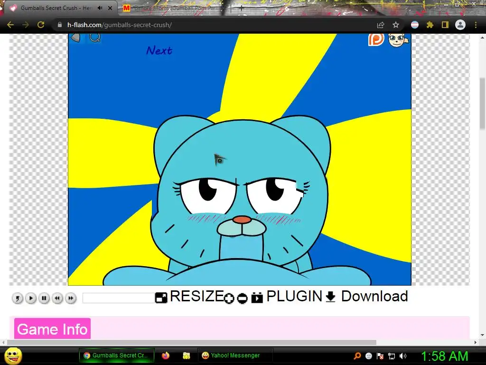The width and height of the screenshot is (486, 365).
Task: Click the plugin icon before PLUGIN
Action: [x=257, y=298]
